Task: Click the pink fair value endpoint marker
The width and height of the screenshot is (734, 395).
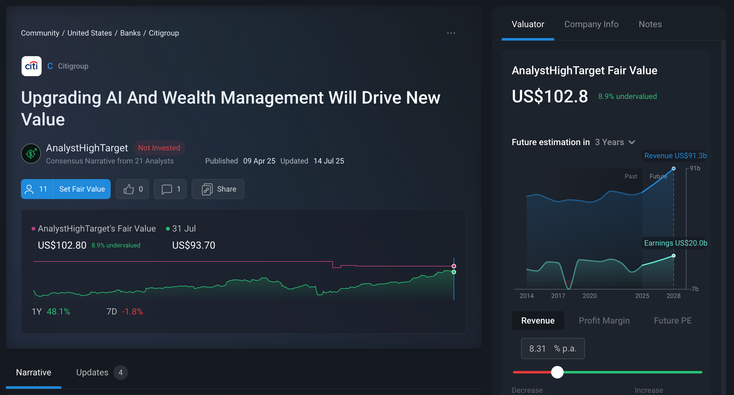Action: pos(454,266)
